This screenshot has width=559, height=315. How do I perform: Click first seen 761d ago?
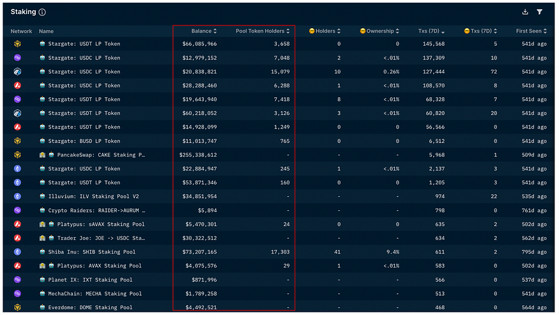534,210
